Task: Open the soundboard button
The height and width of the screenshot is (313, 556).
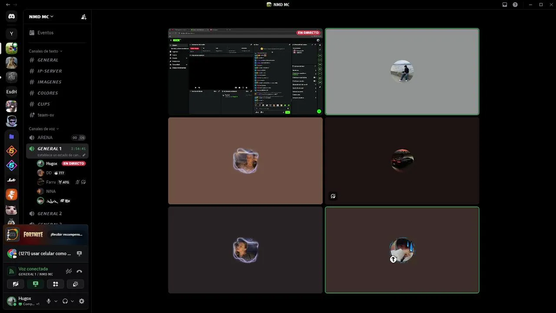Action: [76, 284]
